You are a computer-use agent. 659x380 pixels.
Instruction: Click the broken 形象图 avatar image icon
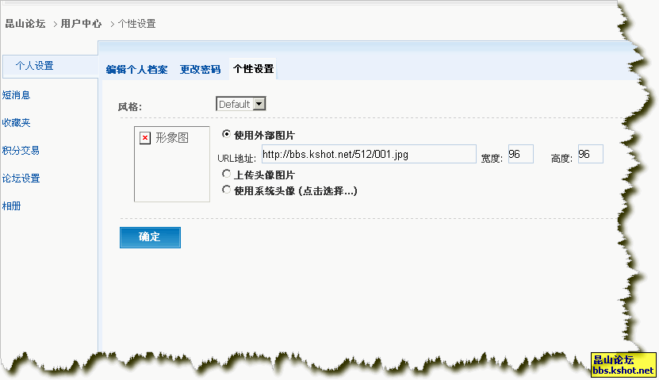click(145, 138)
